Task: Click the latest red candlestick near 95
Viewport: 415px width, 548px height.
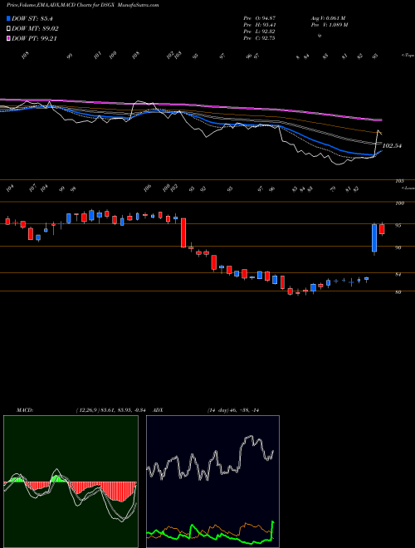Action: click(x=382, y=229)
